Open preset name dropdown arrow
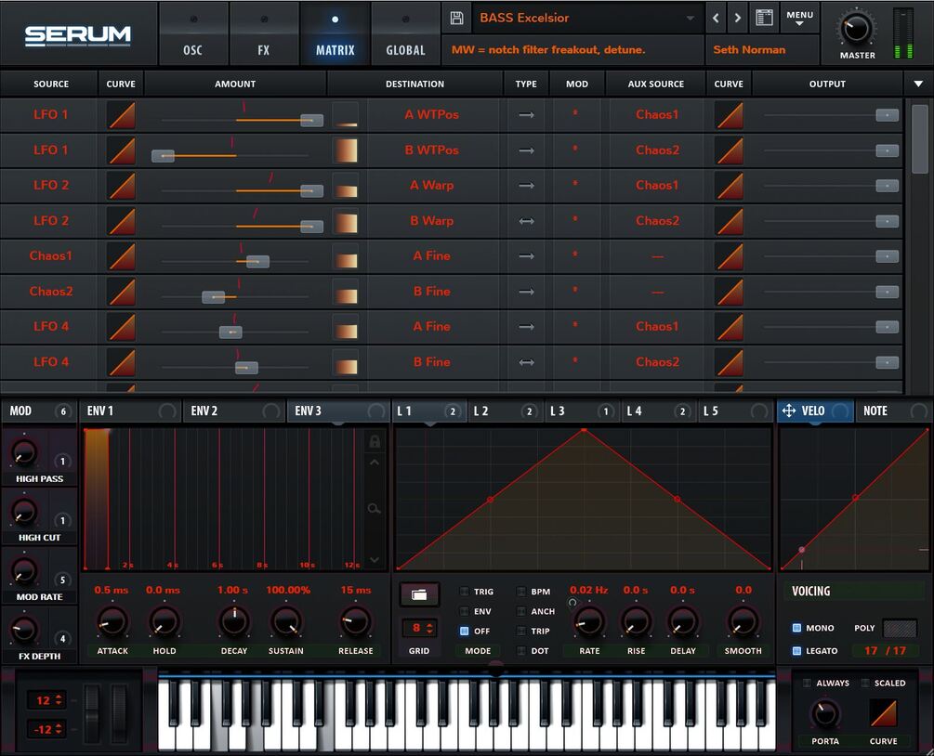This screenshot has width=934, height=756. point(690,18)
